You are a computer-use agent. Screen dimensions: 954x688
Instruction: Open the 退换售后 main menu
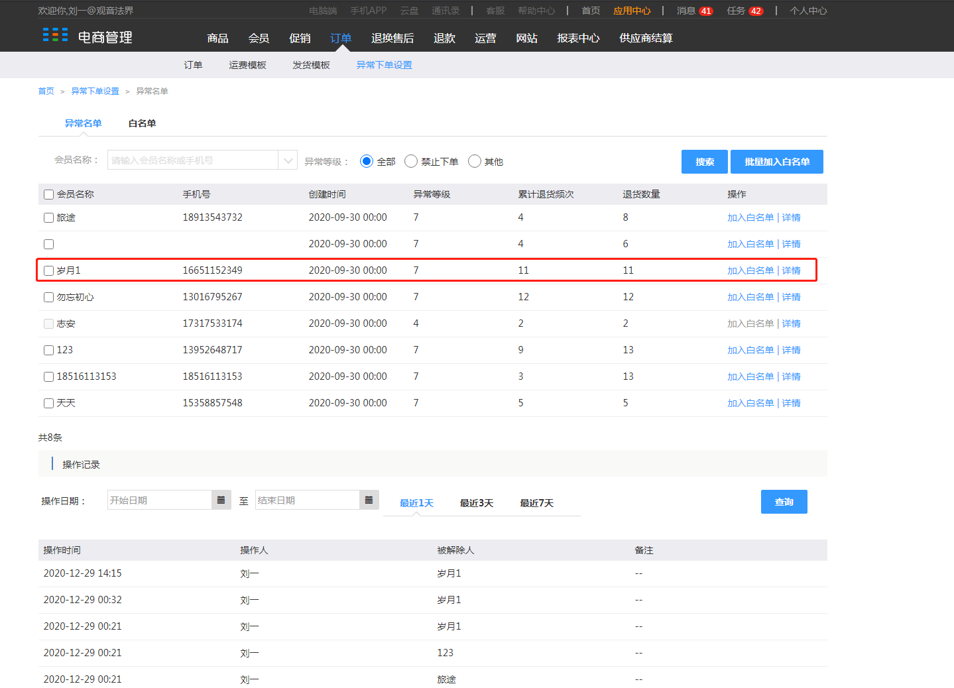tap(392, 38)
